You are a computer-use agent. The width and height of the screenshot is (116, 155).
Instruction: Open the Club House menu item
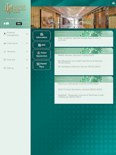pyautogui.click(x=15, y=43)
